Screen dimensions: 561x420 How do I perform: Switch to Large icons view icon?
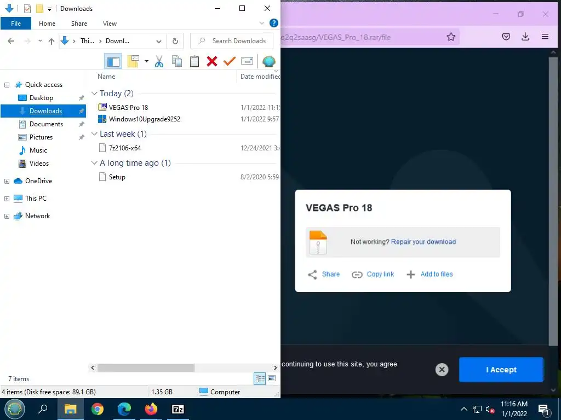pos(272,378)
